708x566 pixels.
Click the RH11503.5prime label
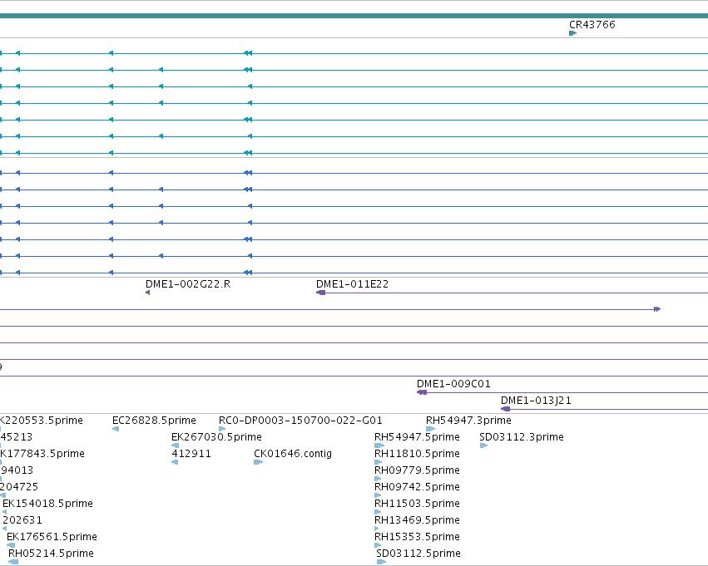tap(417, 504)
